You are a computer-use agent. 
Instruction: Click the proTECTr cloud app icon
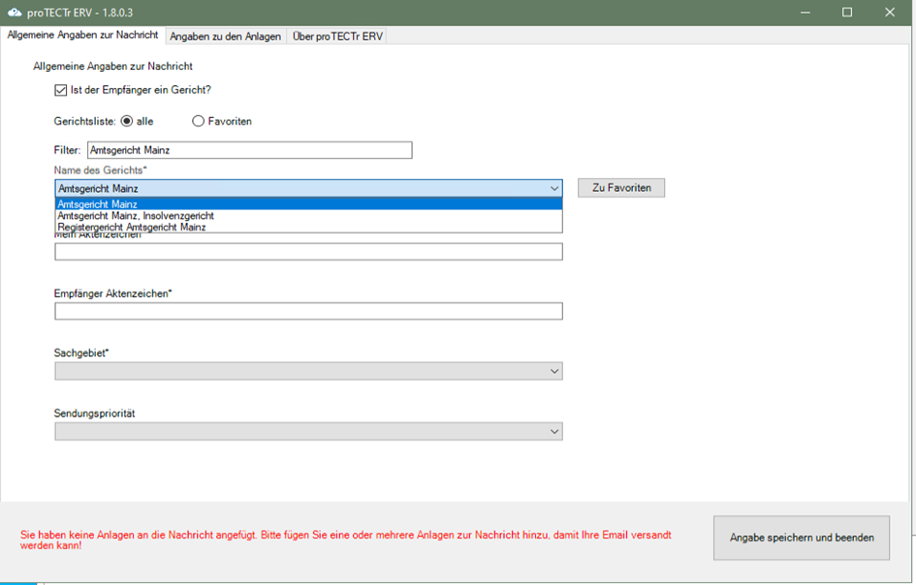pyautogui.click(x=15, y=13)
